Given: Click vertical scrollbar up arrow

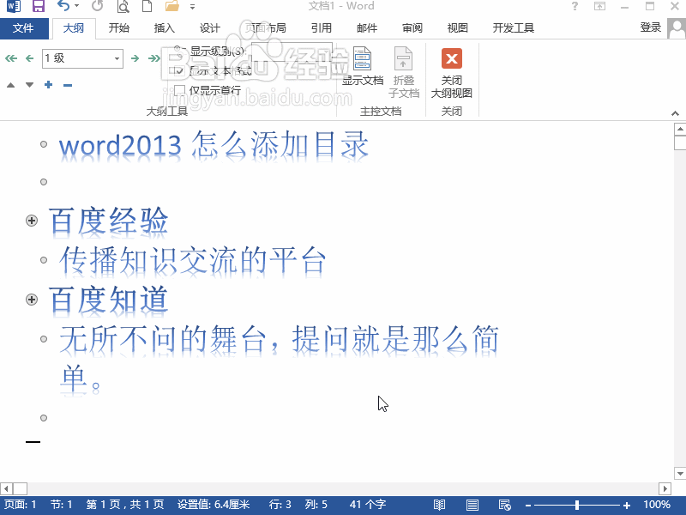Looking at the screenshot, I should pyautogui.click(x=680, y=129).
